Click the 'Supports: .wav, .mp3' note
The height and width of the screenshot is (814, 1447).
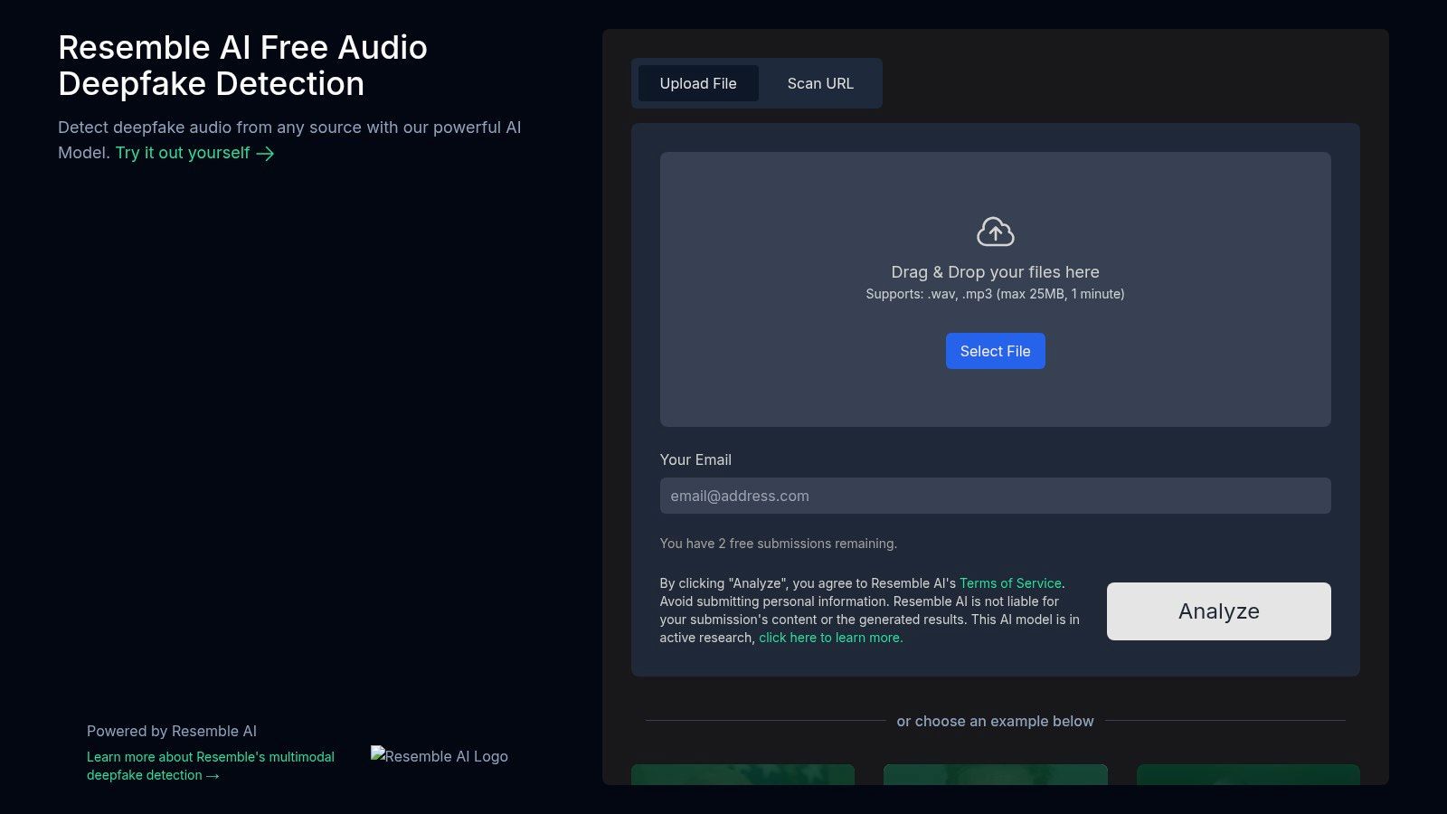[995, 294]
